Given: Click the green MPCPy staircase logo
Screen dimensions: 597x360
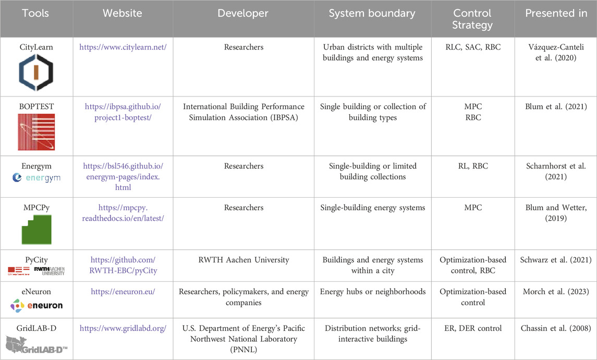Looking at the screenshot, I should click(36, 230).
